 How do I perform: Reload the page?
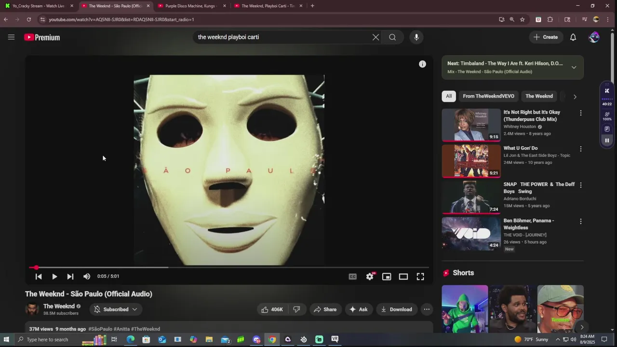click(x=29, y=19)
